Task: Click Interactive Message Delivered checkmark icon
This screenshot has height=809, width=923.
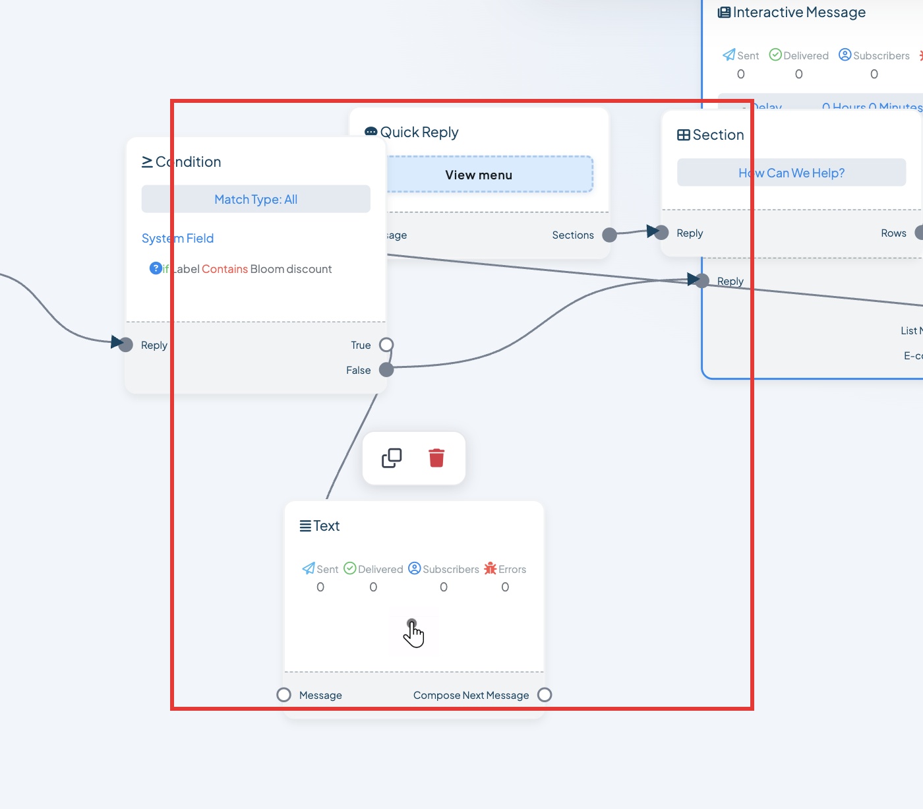Action: point(776,55)
